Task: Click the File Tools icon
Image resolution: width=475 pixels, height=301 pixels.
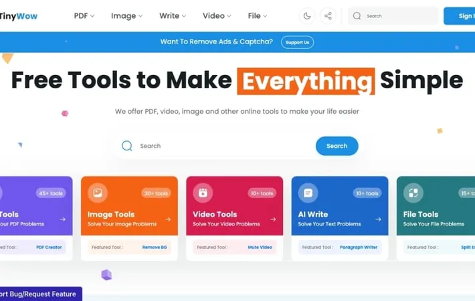Action: pyautogui.click(x=413, y=193)
